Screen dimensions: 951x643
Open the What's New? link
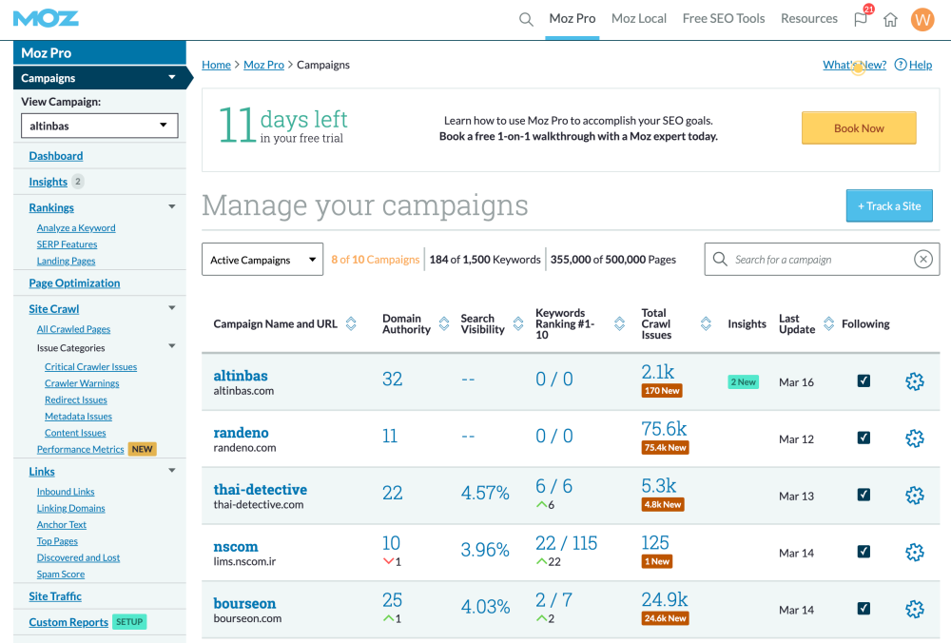(855, 65)
